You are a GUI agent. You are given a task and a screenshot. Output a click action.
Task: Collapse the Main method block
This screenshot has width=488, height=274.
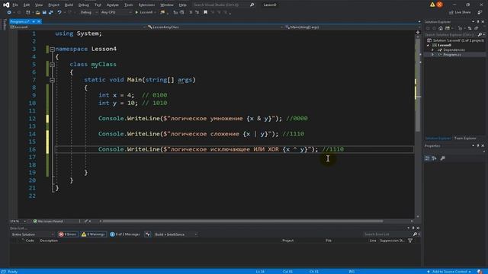click(53, 80)
